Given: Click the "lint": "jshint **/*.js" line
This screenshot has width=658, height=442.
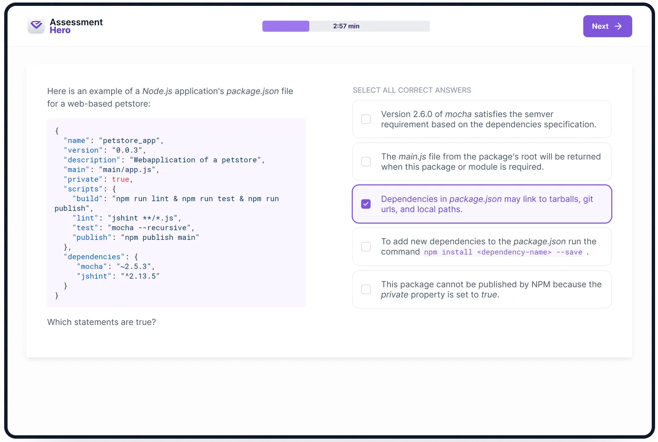Looking at the screenshot, I should pyautogui.click(x=127, y=218).
